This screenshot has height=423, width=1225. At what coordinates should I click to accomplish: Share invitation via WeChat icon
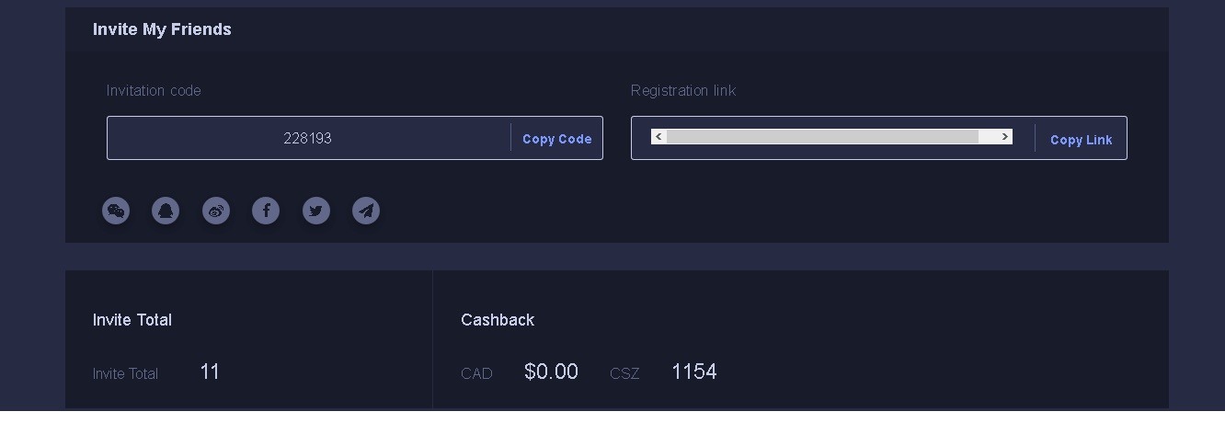(116, 211)
